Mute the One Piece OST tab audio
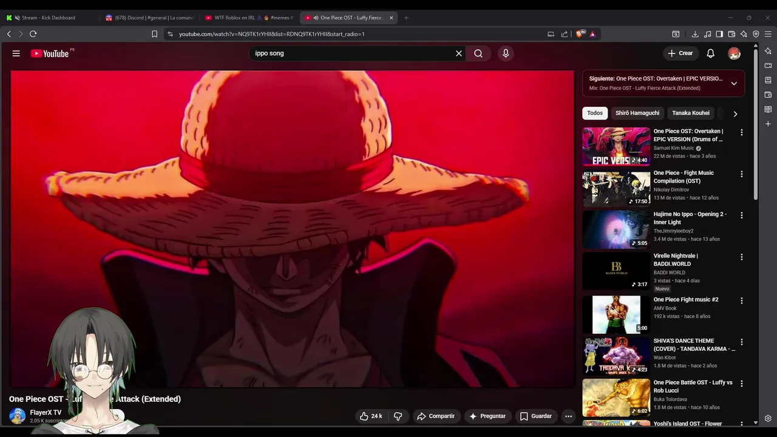The height and width of the screenshot is (437, 777). [316, 18]
